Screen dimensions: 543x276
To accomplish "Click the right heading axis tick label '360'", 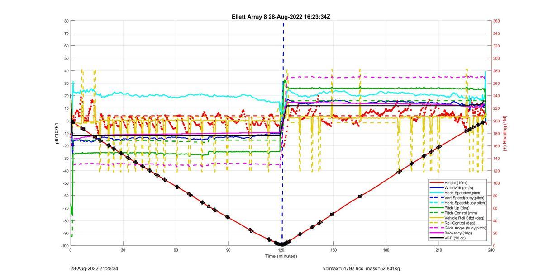I will (x=496, y=21).
